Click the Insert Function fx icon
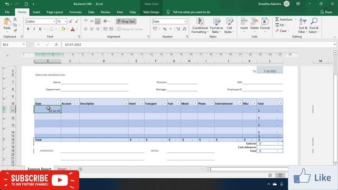The height and width of the screenshot is (190, 338). (x=57, y=44)
